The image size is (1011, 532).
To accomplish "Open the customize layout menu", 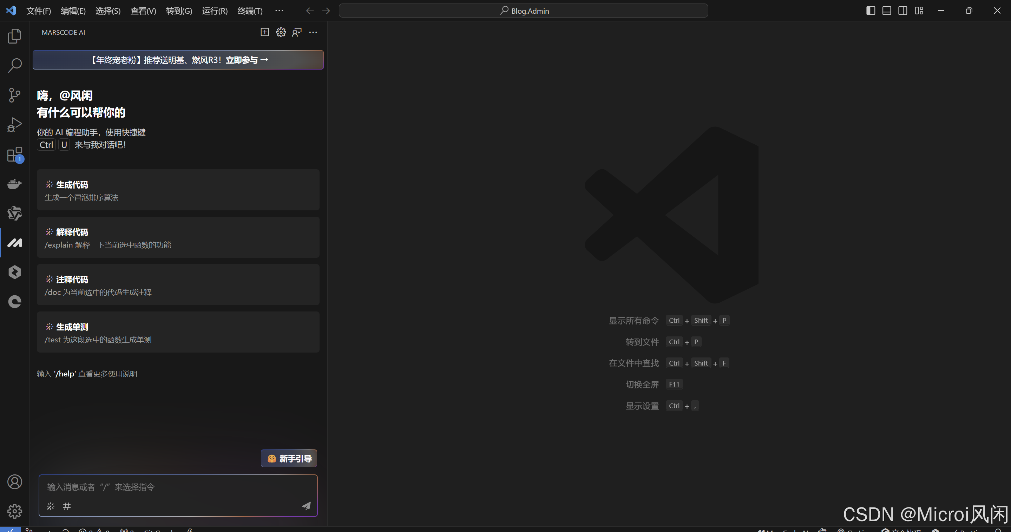I will click(x=919, y=11).
